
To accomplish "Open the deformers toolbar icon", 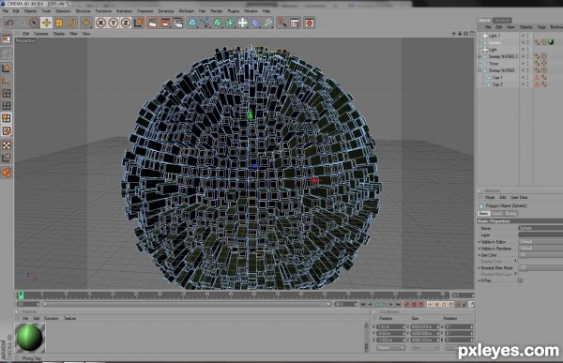I will (255, 23).
